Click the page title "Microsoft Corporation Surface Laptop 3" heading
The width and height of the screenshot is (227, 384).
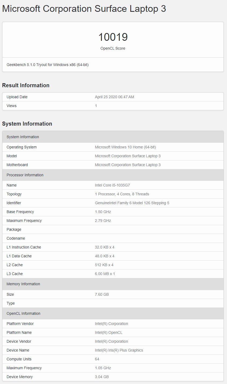[x=84, y=9]
